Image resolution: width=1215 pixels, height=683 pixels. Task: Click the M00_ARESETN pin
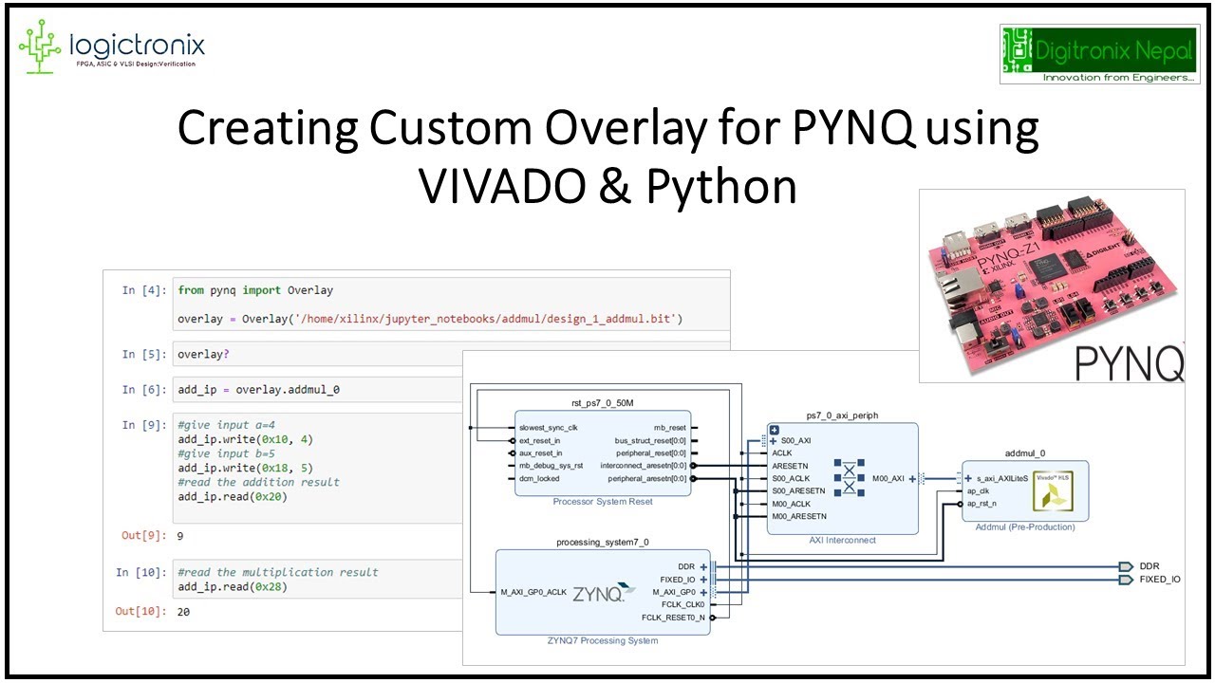799,516
